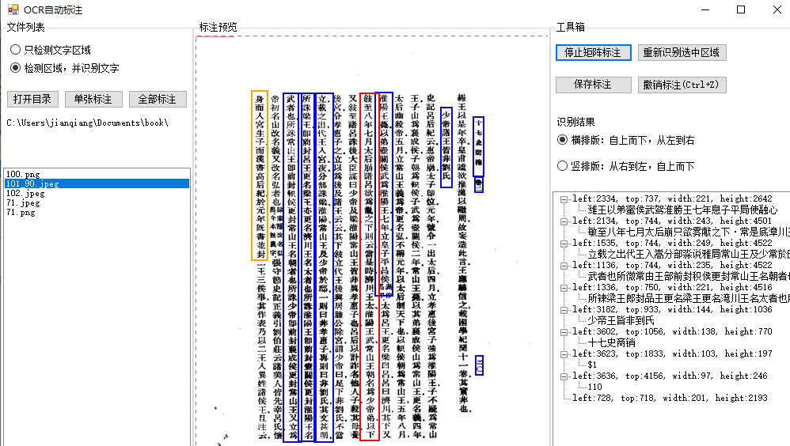Select file 101_90.jpeg in list
Viewport: 790px width, 446px height.
[97, 183]
